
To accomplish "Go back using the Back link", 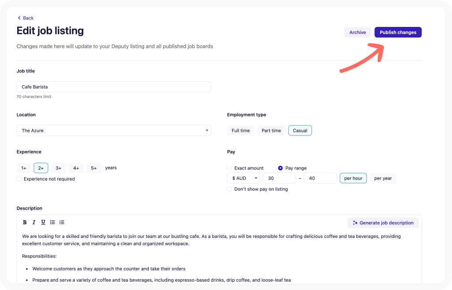I will pos(26,18).
